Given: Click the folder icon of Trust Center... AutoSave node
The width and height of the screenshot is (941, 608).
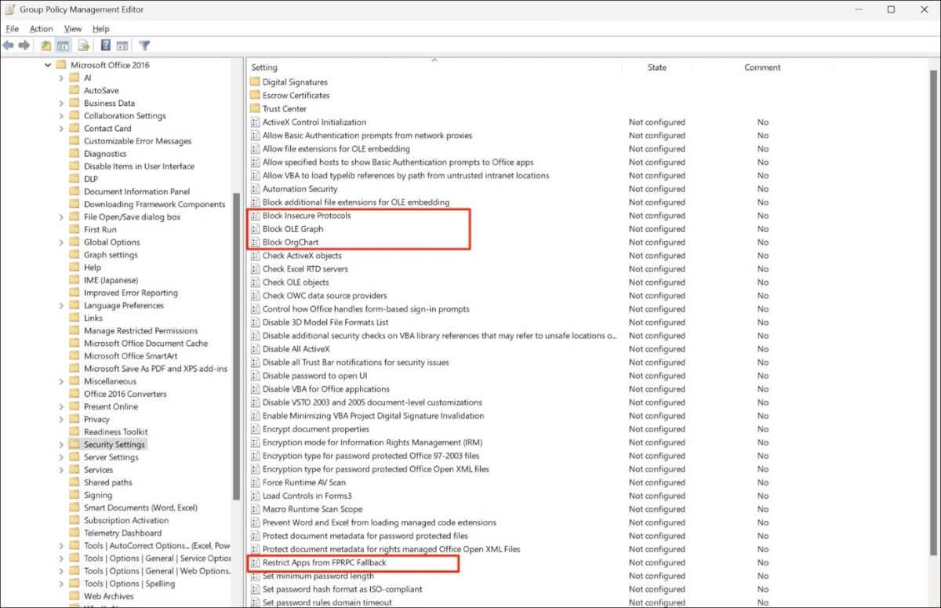Looking at the screenshot, I should pos(74,90).
